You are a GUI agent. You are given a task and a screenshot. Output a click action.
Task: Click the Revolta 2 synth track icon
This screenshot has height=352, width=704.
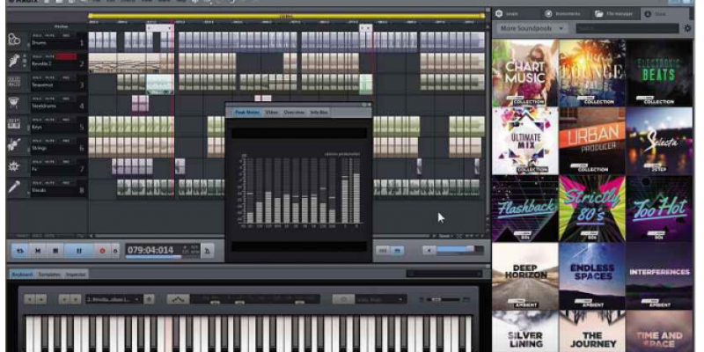[x=14, y=61]
